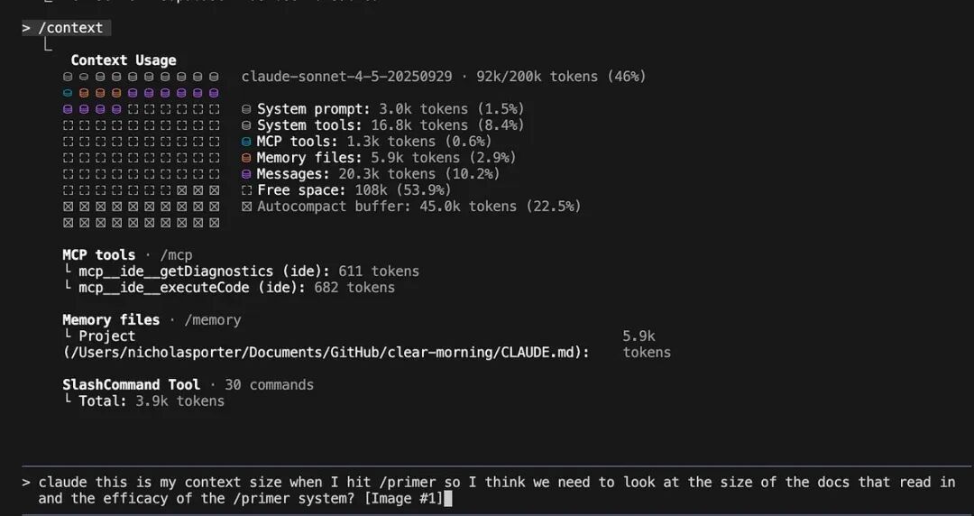Click the claude-sonnet-4-5 model usage line
The height and width of the screenshot is (516, 974).
[x=444, y=77]
